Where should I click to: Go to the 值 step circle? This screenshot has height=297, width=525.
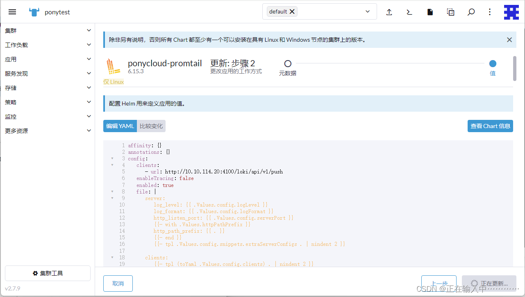coord(493,64)
